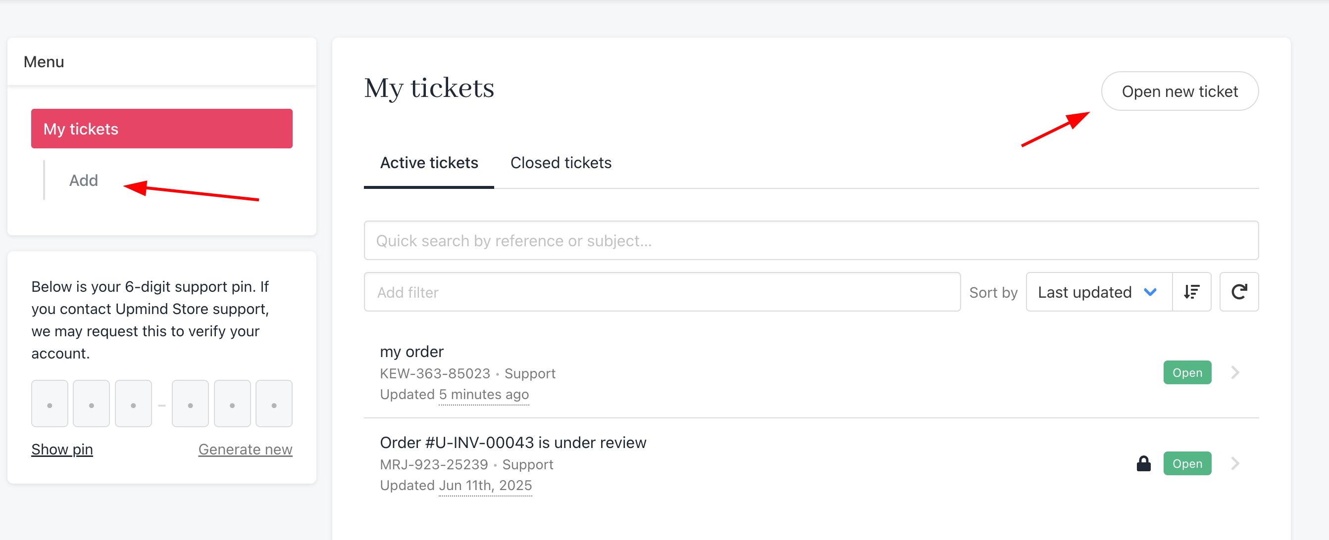The image size is (1329, 540).
Task: Focus the quick search by reference field
Action: (811, 241)
